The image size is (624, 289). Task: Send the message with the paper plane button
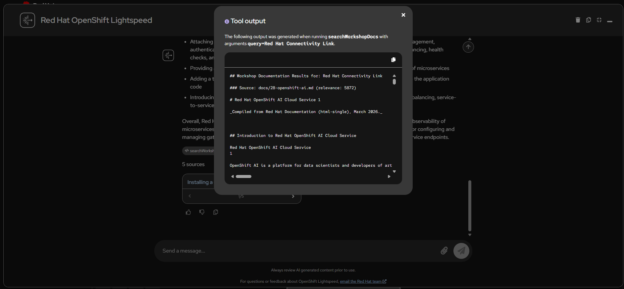click(x=461, y=251)
